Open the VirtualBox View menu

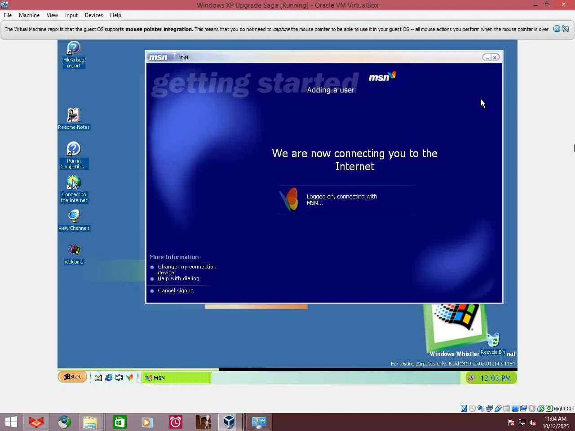(52, 15)
